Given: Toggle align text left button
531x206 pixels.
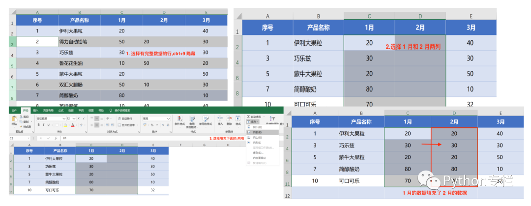Looking at the screenshot, I should click(x=92, y=125).
